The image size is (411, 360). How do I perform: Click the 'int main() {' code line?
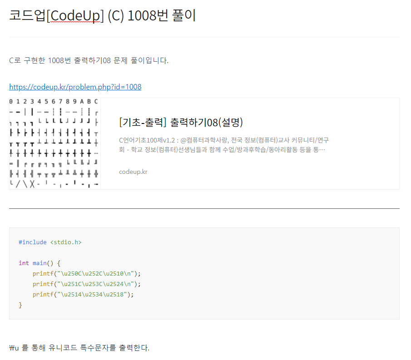[40, 263]
